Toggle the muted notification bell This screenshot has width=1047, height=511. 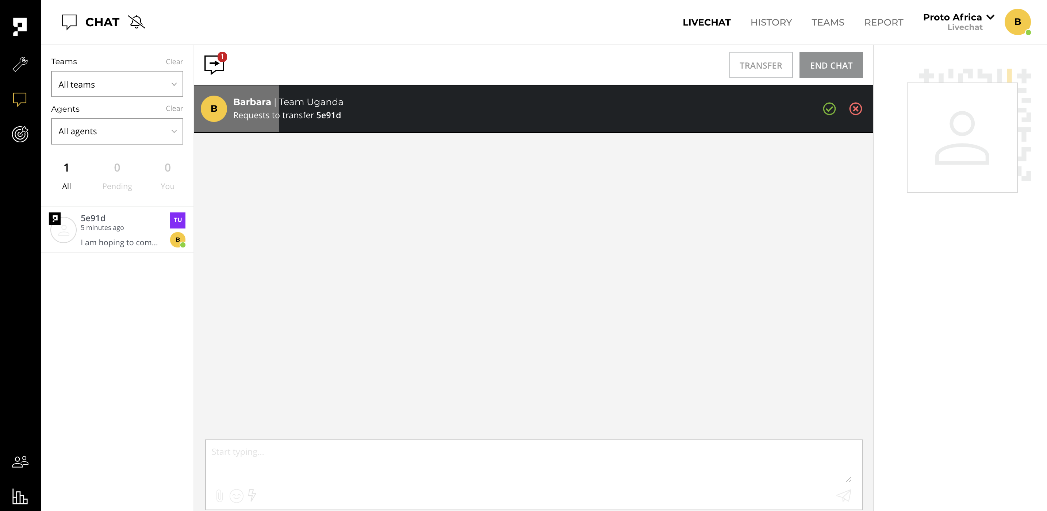(x=137, y=22)
